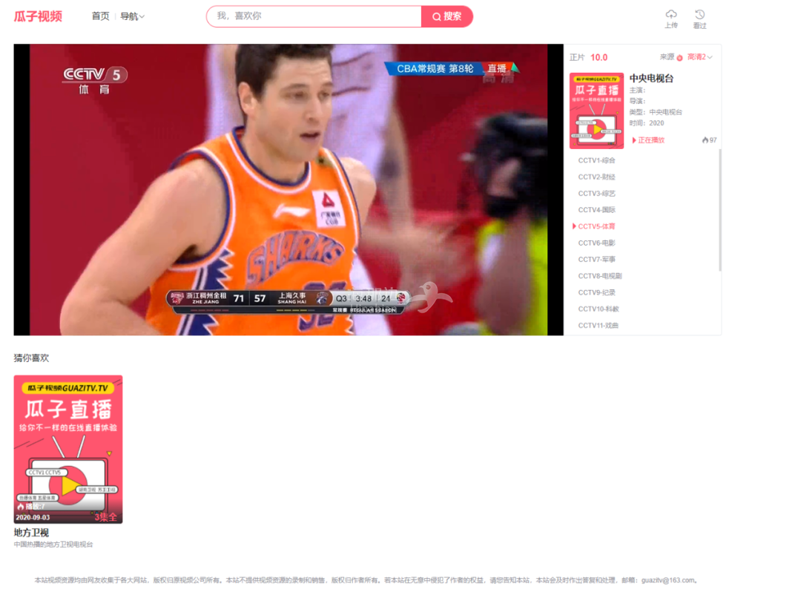The image size is (801, 598).
Task: Select the CCTV7-军事 channel
Action: [596, 259]
